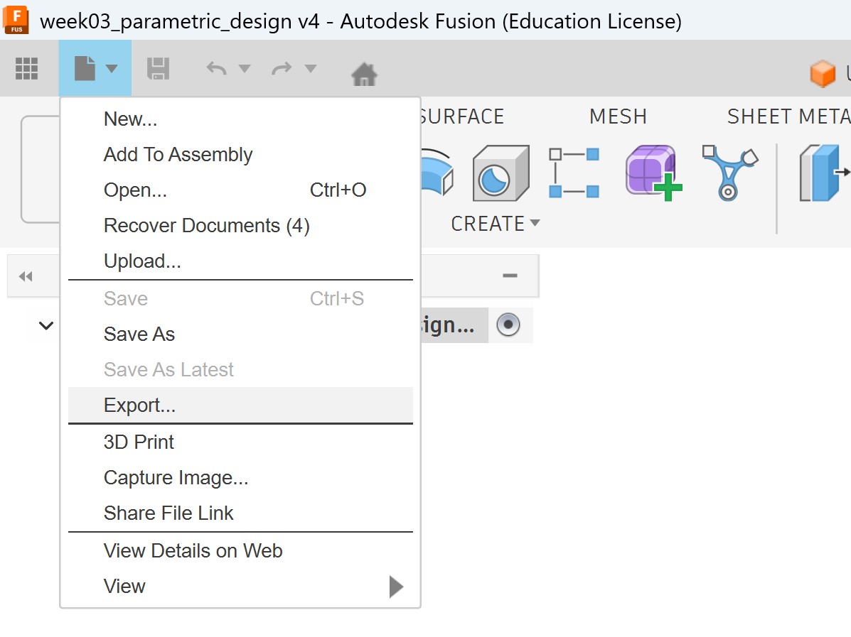The width and height of the screenshot is (851, 637).
Task: Click the Undo arrow icon
Action: point(217,69)
